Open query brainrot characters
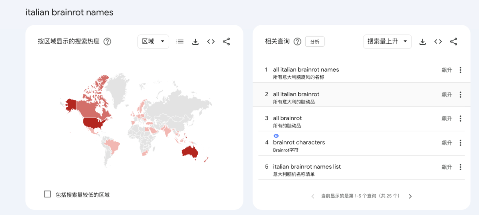Screen dimensions: 479x215 299,142
